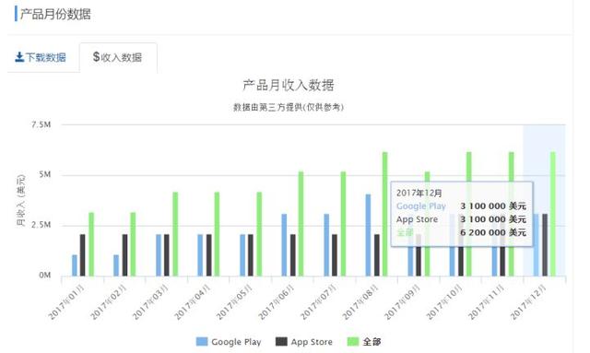Click the subtitle 数据由第三方提供(仅供参考)
This screenshot has height=353, width=590.
click(289, 107)
